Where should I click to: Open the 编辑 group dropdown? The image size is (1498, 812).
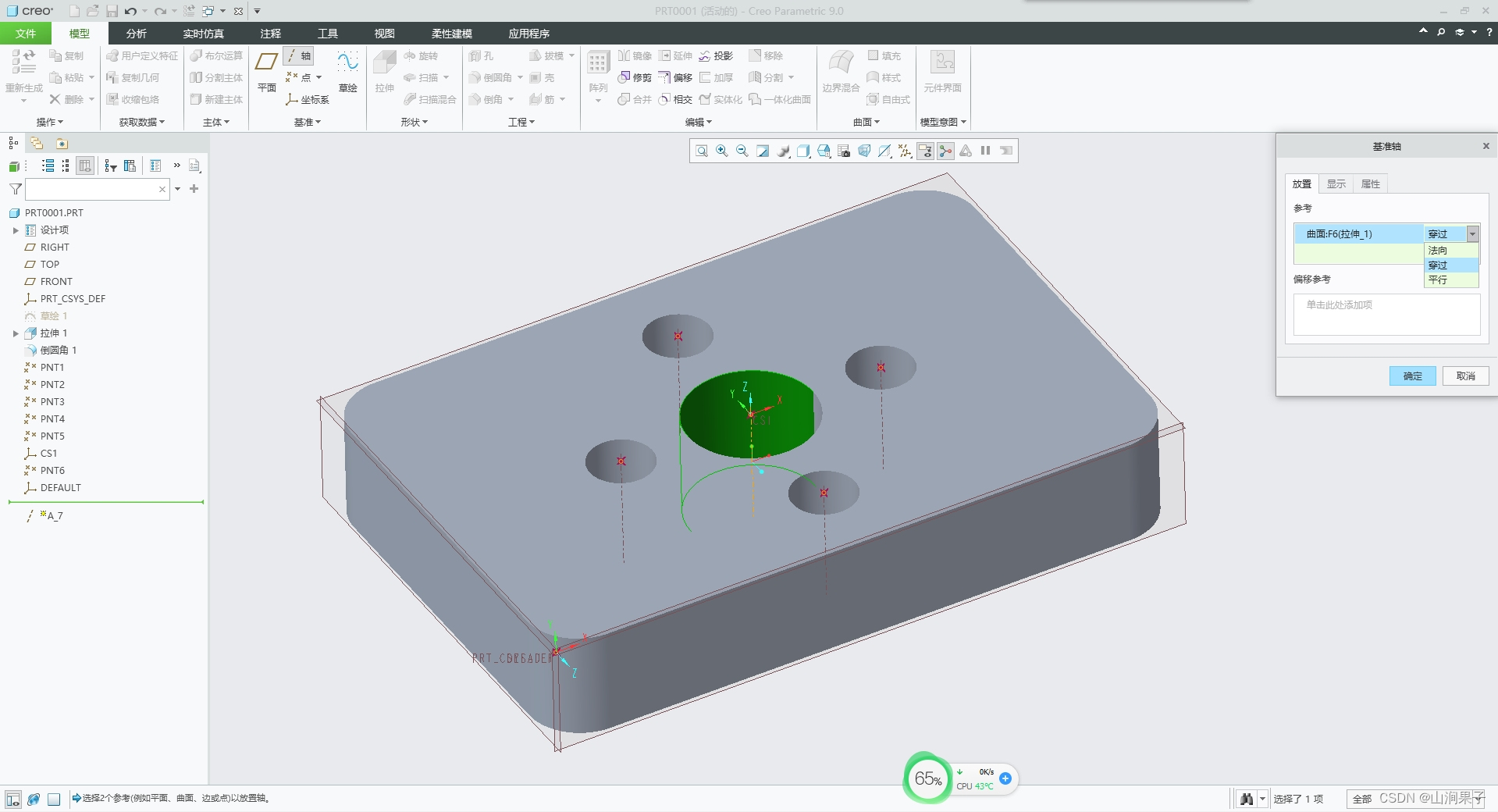pyautogui.click(x=699, y=122)
